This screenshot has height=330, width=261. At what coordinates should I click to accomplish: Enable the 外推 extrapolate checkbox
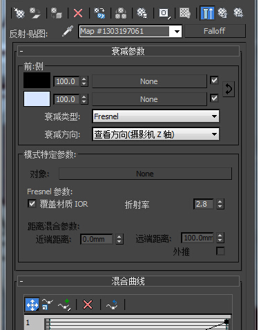point(220,251)
